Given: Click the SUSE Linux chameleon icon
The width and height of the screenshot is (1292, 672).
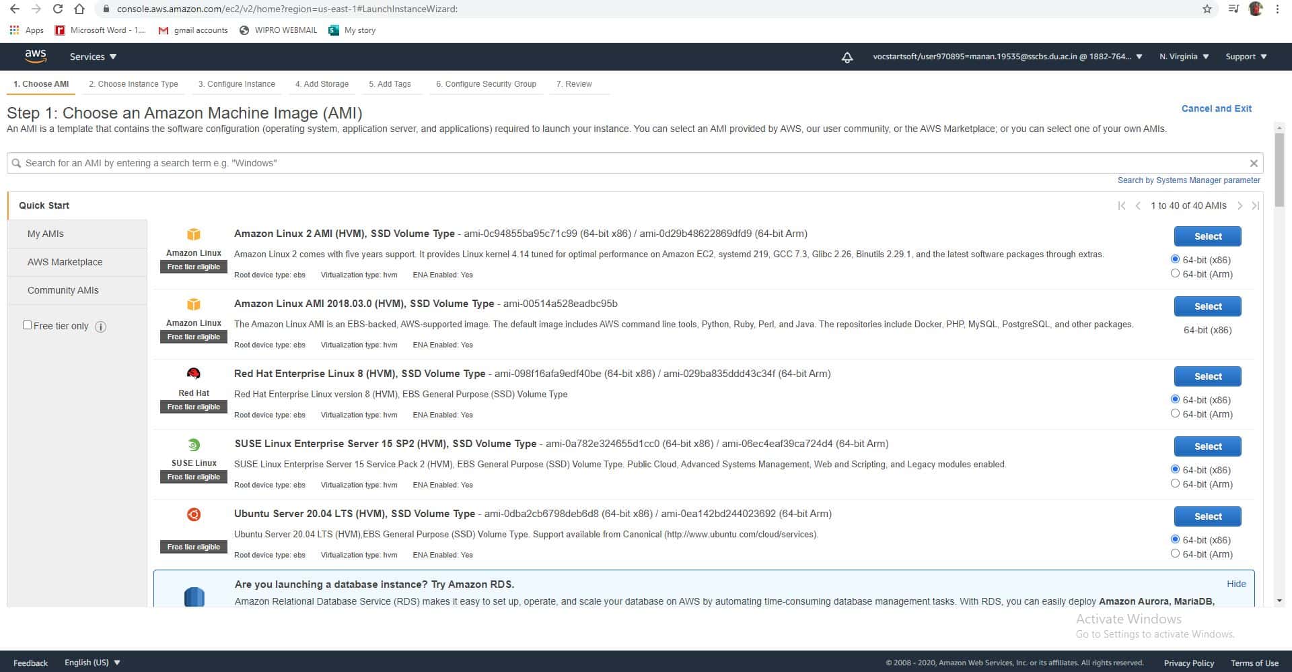Looking at the screenshot, I should (194, 444).
